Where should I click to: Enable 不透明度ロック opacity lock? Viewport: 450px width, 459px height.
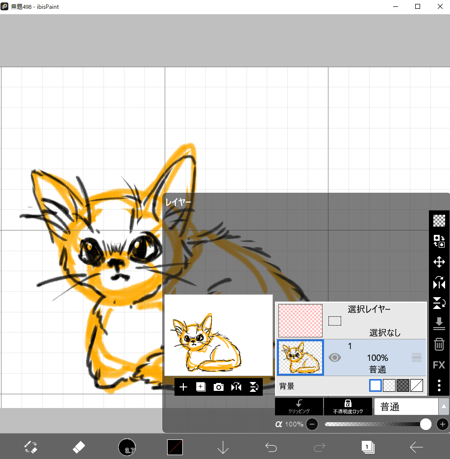click(x=348, y=407)
